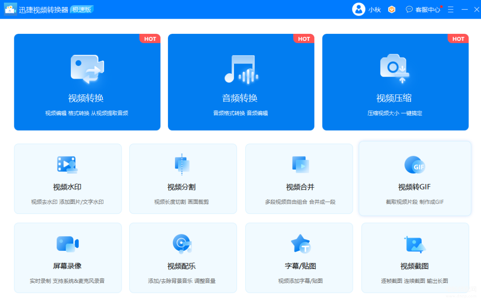Click the 视频配乐 label
This screenshot has width=481, height=302.
pyautogui.click(x=181, y=266)
